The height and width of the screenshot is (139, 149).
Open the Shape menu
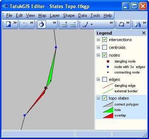69,15
